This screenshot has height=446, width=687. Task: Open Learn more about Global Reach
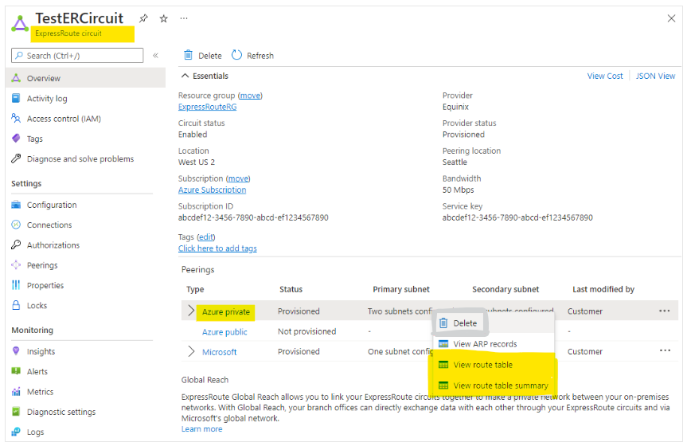201,429
